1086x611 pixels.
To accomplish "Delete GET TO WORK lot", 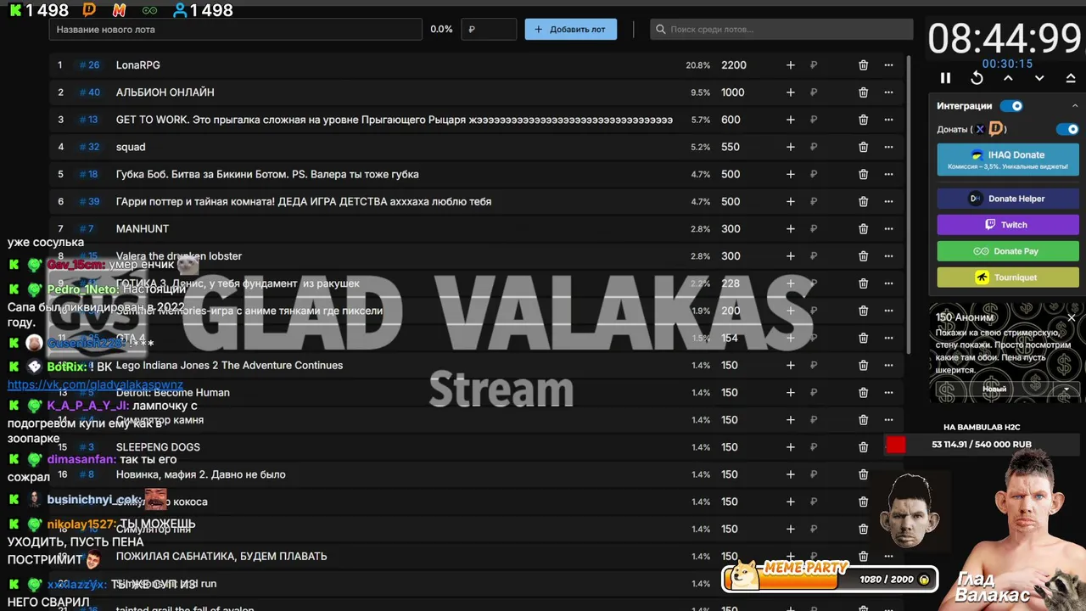I will [x=863, y=120].
